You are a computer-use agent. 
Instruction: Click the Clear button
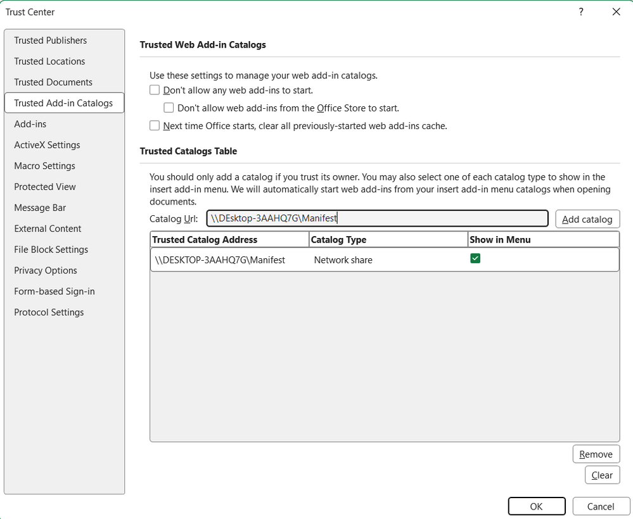tap(601, 475)
